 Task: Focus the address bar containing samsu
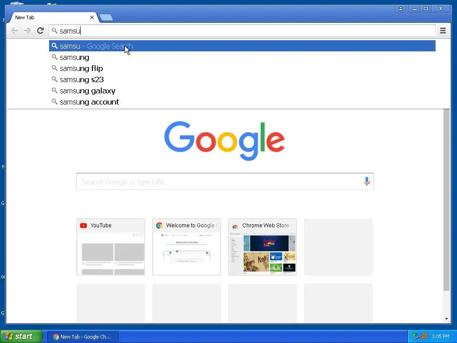coord(242,31)
